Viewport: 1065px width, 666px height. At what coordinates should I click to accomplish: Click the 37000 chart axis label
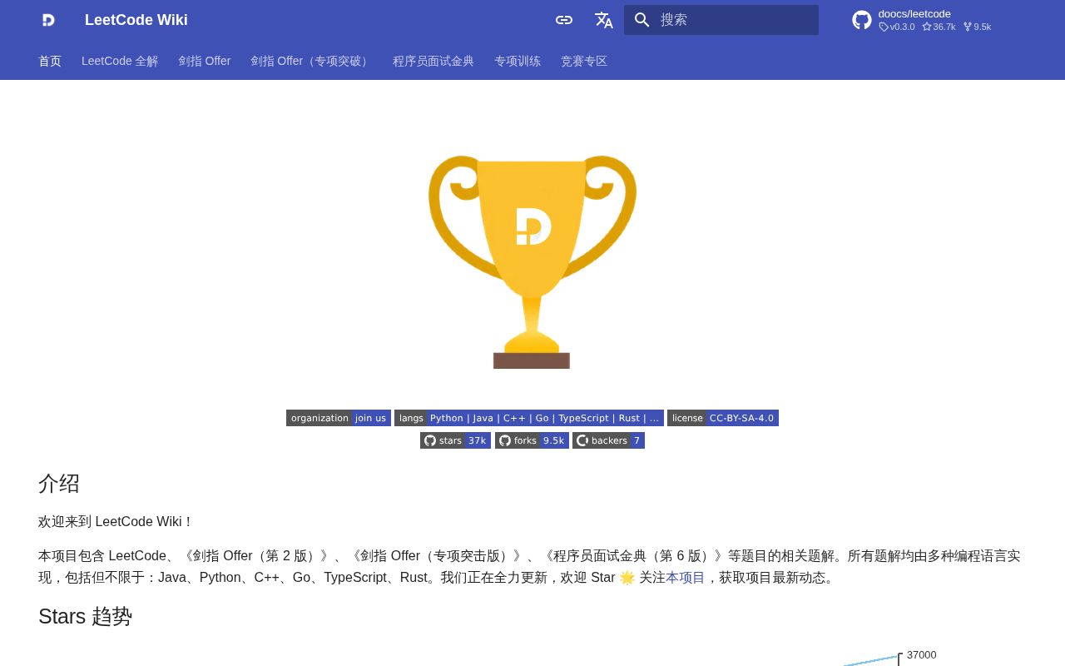(921, 654)
